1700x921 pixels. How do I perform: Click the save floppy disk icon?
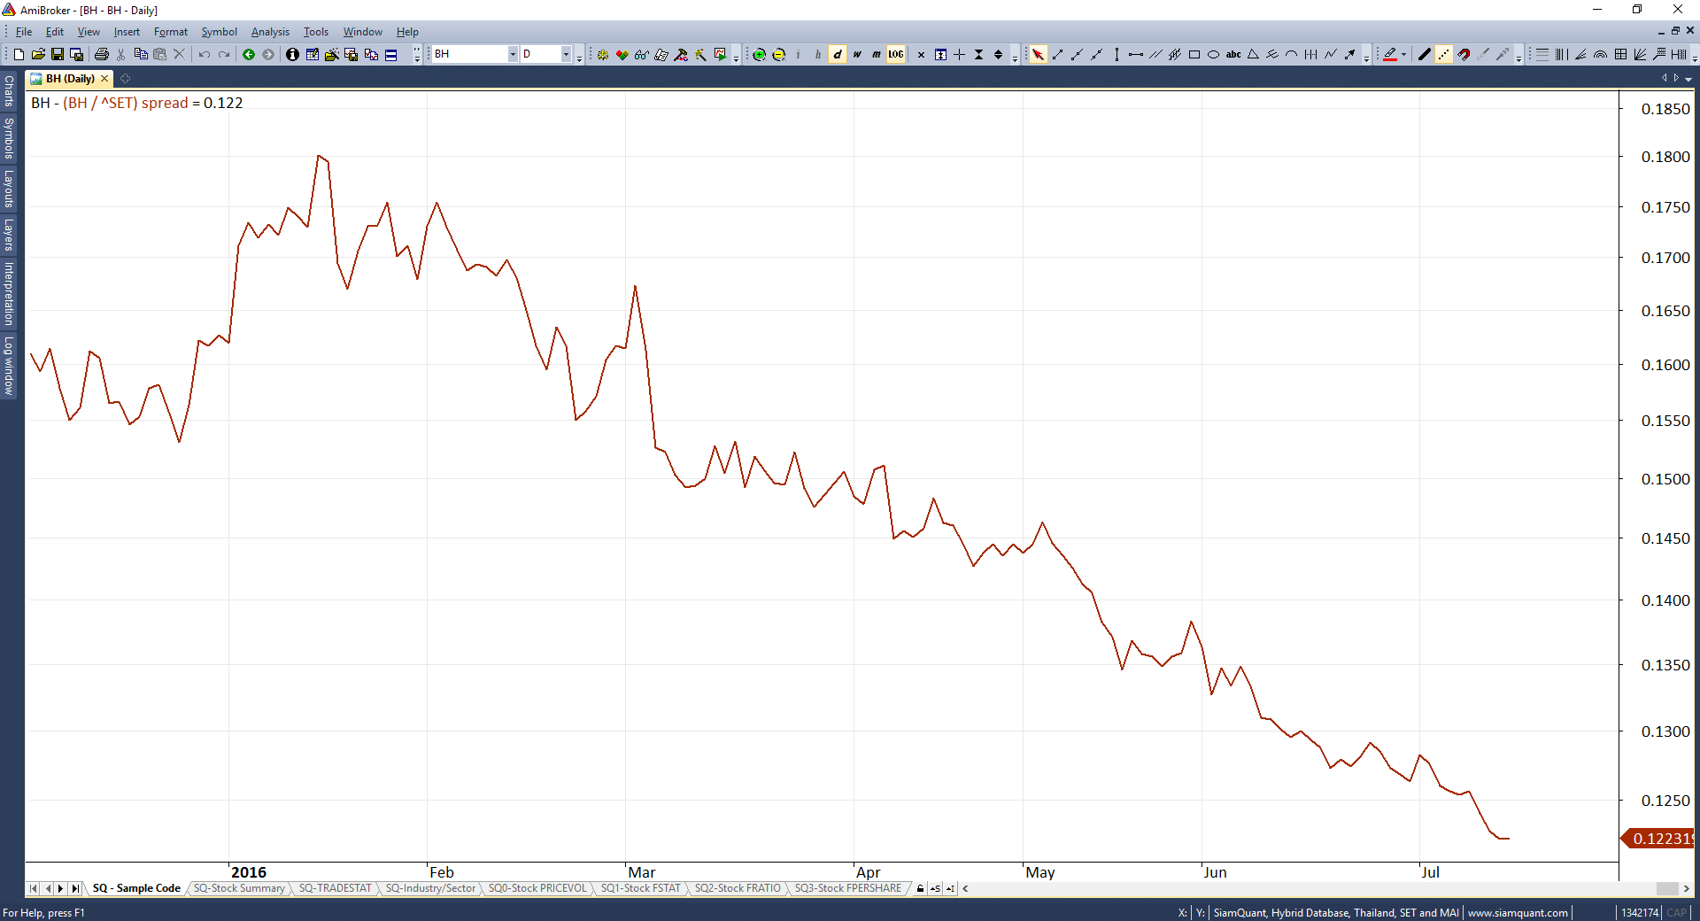tap(58, 55)
